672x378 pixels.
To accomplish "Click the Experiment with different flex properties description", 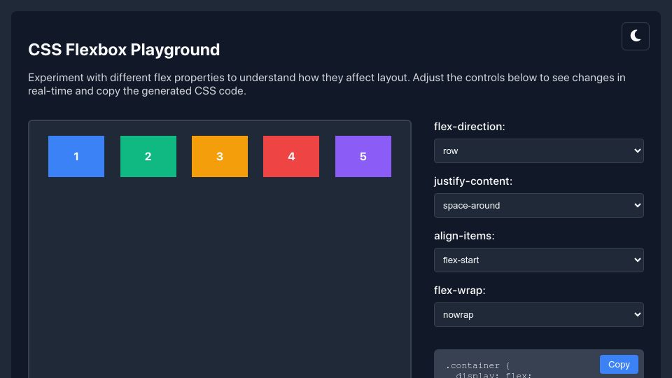I will 327,84.
